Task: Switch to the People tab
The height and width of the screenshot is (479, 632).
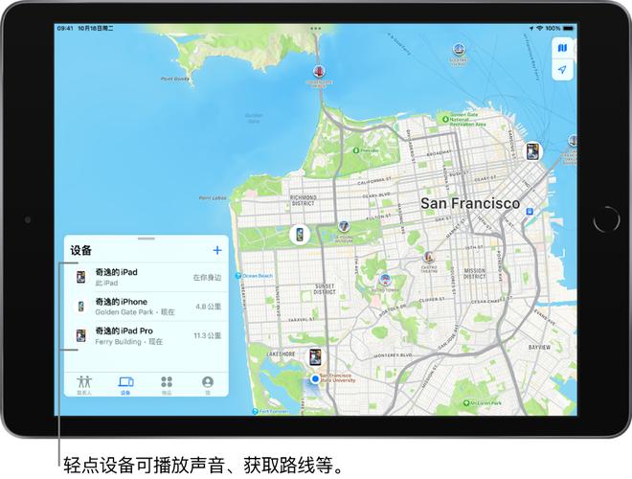Action: (x=84, y=385)
